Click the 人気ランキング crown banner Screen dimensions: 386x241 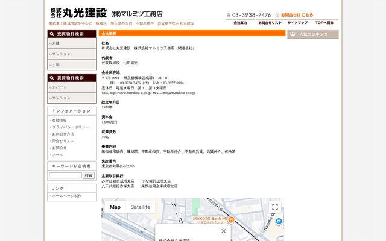point(313,34)
